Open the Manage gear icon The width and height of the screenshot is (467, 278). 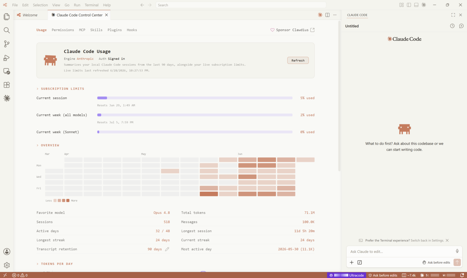click(x=7, y=265)
